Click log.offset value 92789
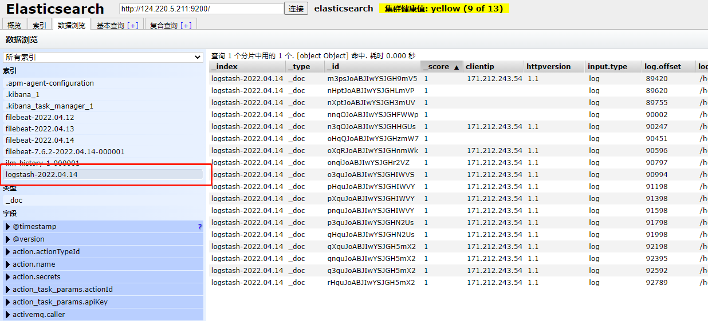Image resolution: width=708 pixels, height=321 pixels. (x=656, y=283)
